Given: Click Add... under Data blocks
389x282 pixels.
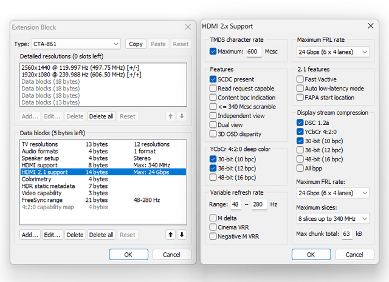Looking at the screenshot, I should pos(30,235).
